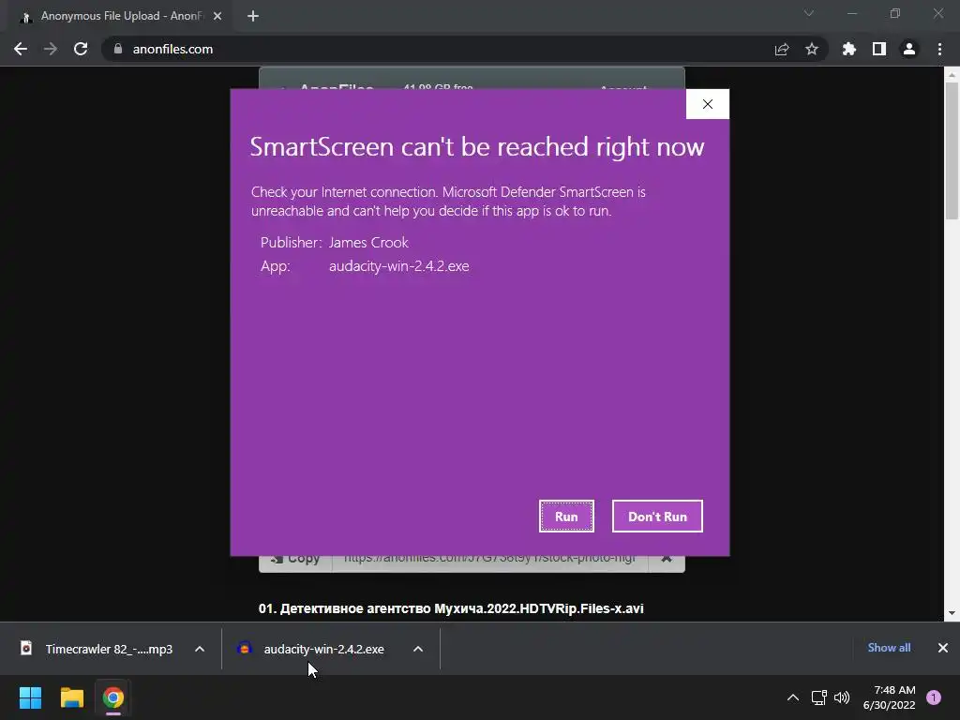Choose Don't Run in the SmartScreen dialog

(x=657, y=517)
